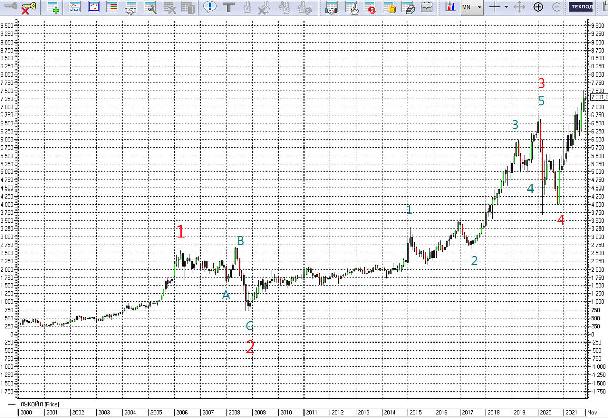
Task: Open the money limits table with coins icon
Action: (x=389, y=7)
